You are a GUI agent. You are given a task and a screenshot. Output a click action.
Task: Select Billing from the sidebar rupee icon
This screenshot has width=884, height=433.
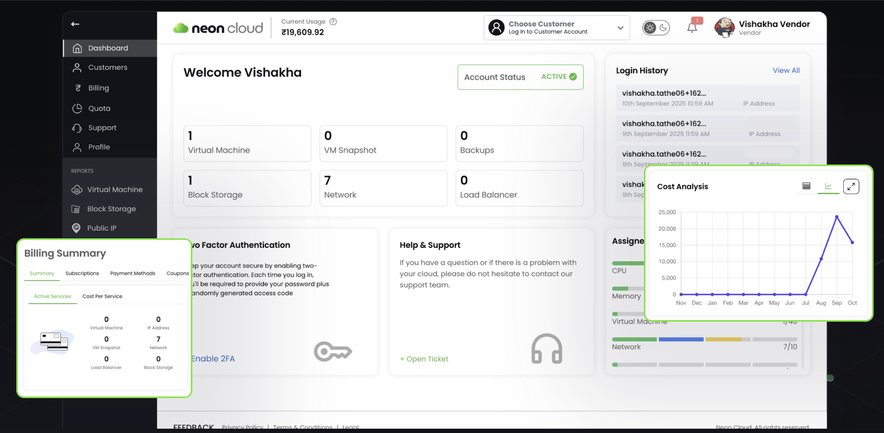tap(77, 88)
